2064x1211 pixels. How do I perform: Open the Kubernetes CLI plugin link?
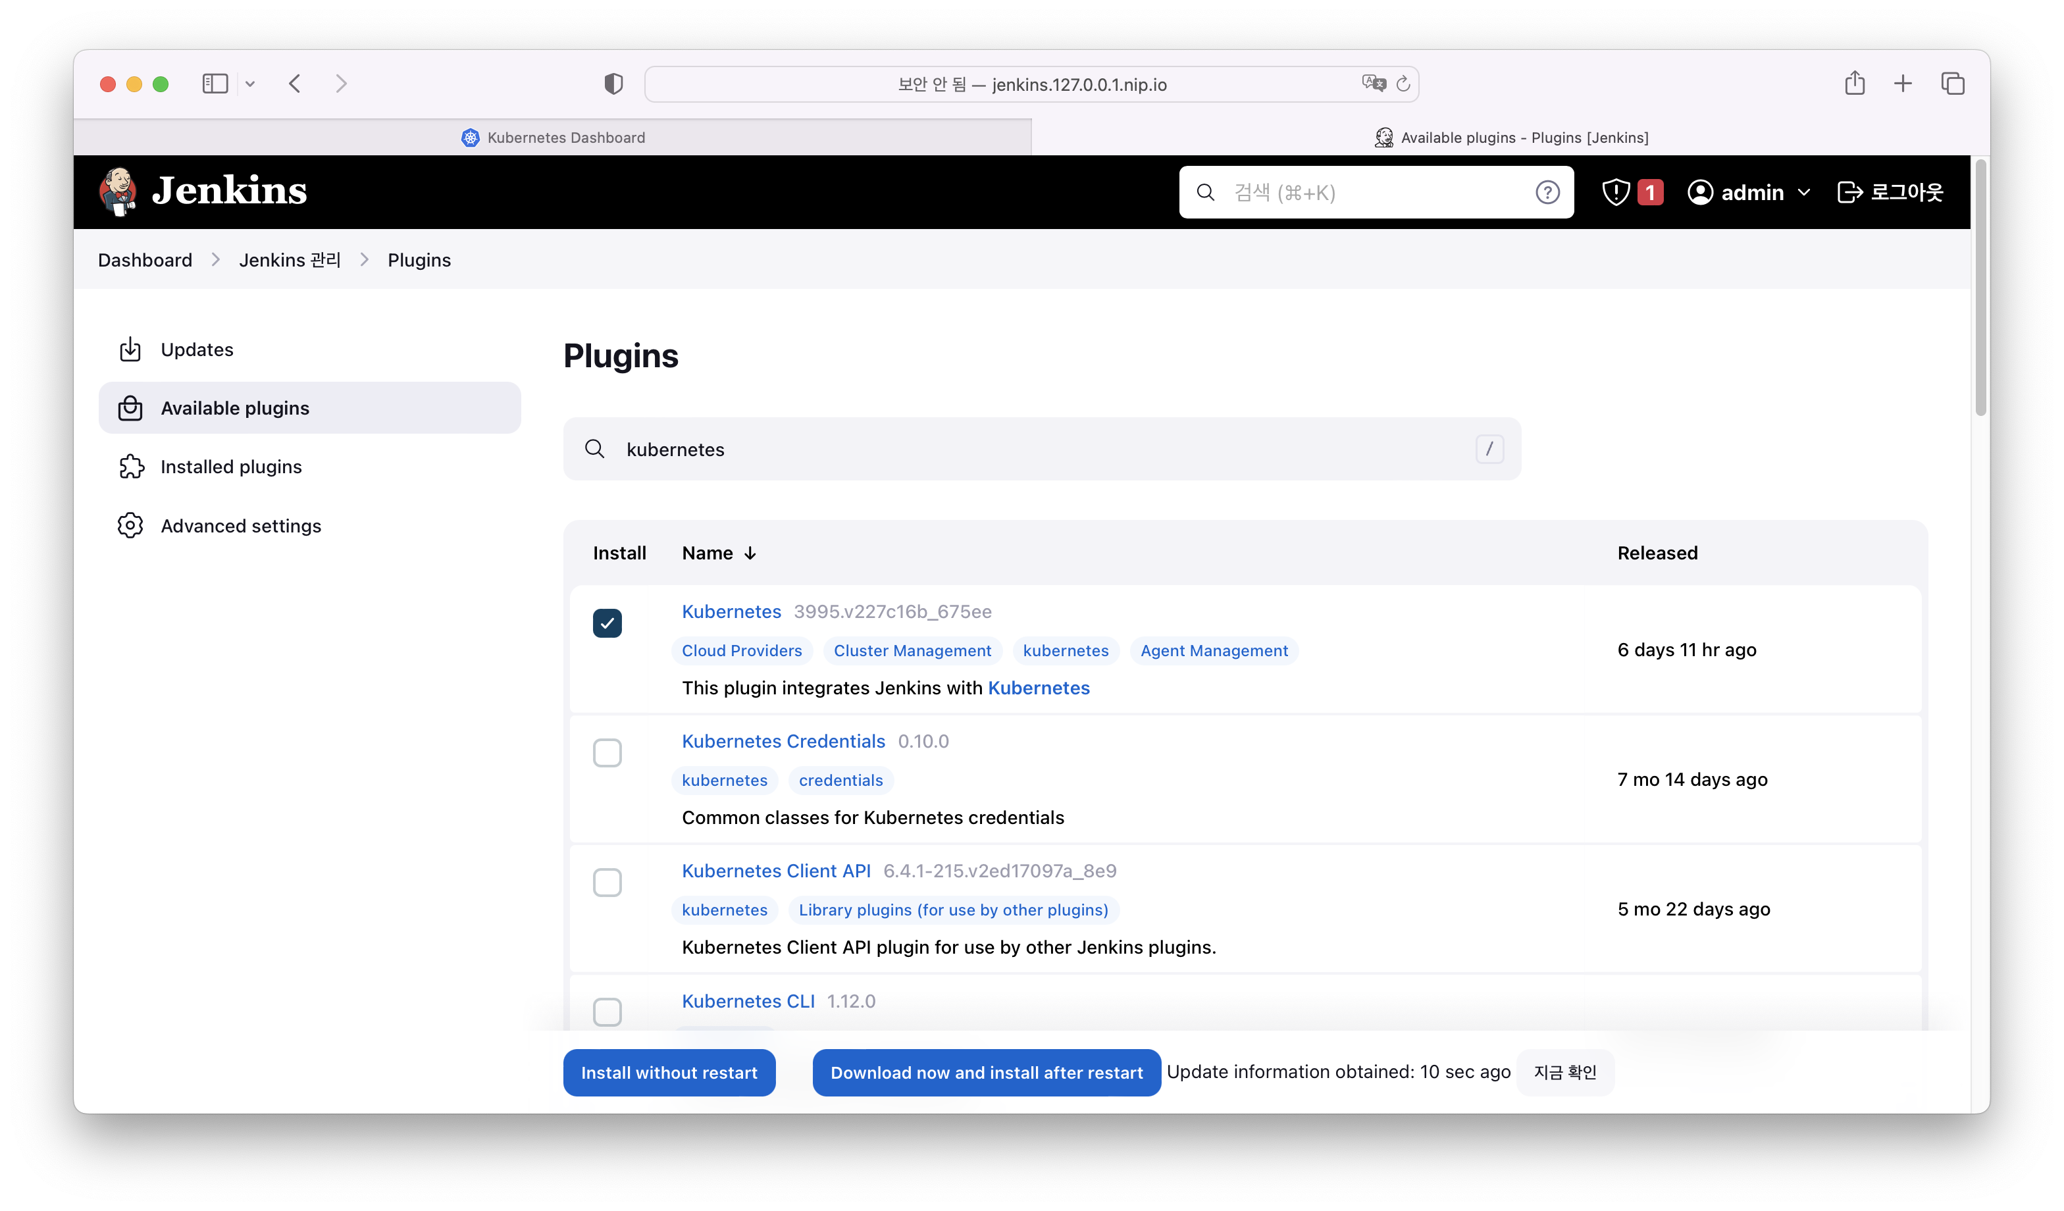(x=748, y=1000)
